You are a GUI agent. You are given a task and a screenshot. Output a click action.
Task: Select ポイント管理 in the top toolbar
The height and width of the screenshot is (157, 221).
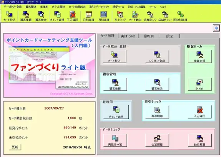click(x=57, y=16)
